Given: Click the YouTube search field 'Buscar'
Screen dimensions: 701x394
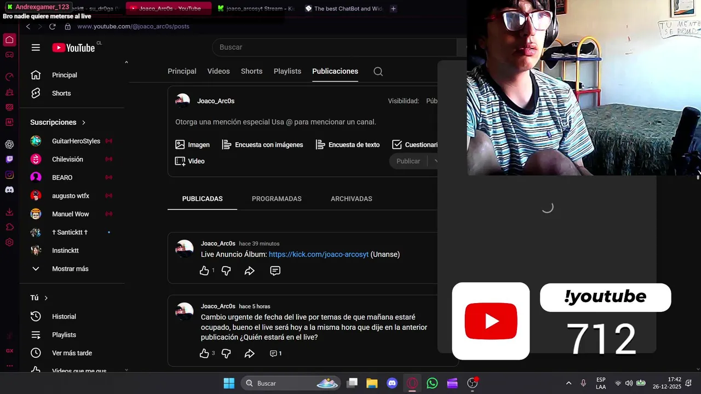Looking at the screenshot, I should [x=334, y=47].
